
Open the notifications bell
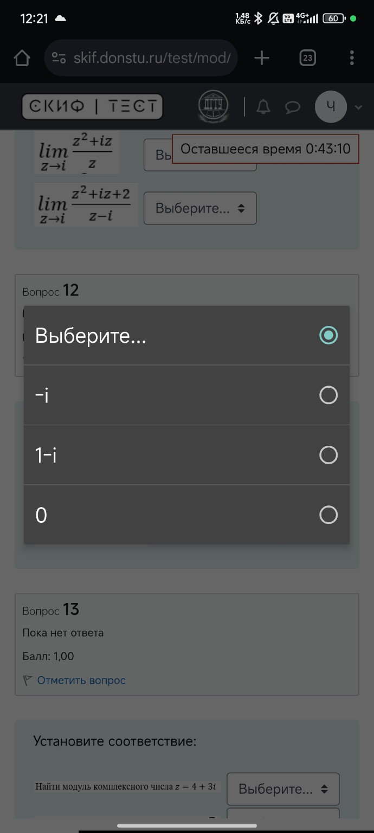click(x=263, y=107)
